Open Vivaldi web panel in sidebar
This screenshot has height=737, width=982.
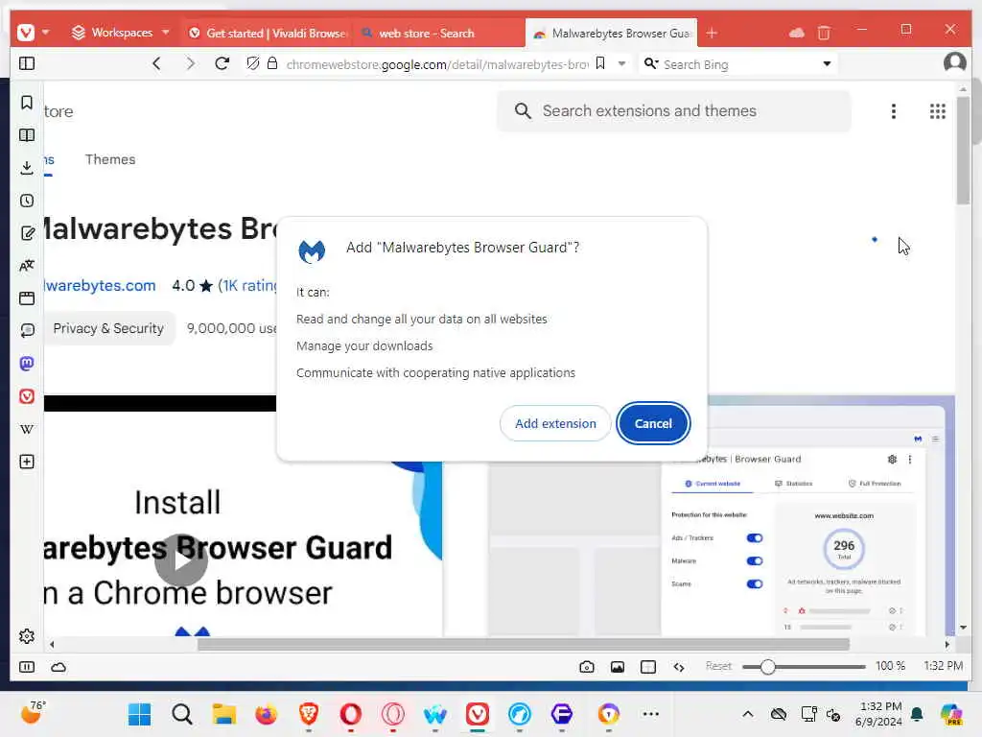coord(27,396)
